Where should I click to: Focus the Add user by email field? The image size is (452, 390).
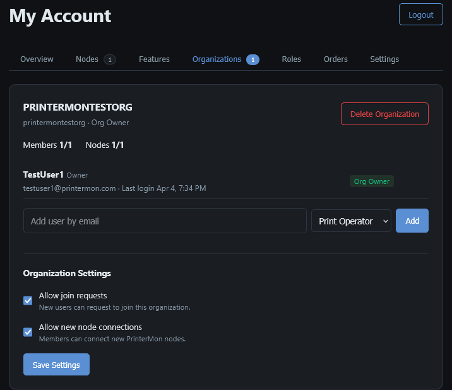click(x=165, y=221)
